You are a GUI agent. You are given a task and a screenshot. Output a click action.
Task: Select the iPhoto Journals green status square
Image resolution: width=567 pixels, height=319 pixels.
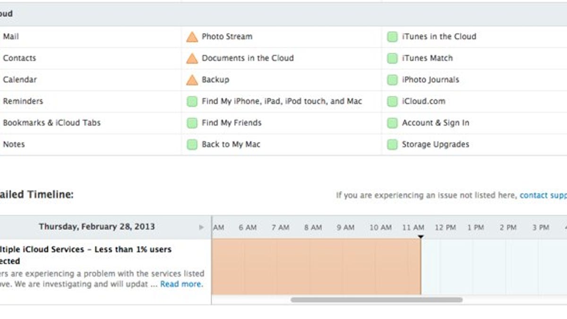[x=392, y=79]
